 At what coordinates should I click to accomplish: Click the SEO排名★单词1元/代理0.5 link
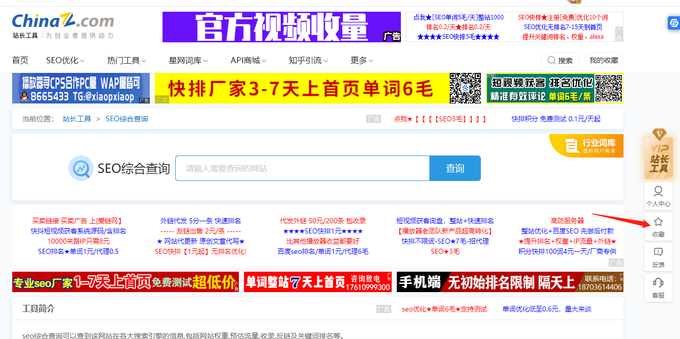coord(78,251)
